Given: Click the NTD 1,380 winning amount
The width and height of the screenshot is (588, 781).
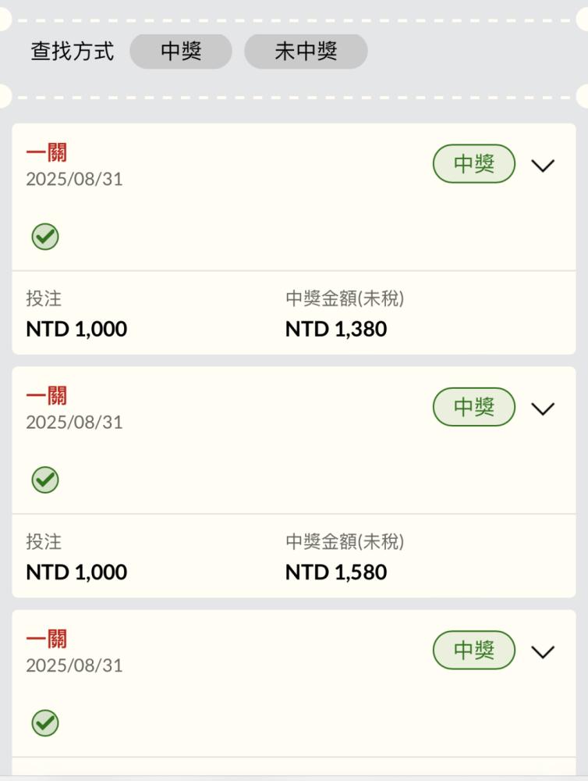Looking at the screenshot, I should pyautogui.click(x=336, y=330).
